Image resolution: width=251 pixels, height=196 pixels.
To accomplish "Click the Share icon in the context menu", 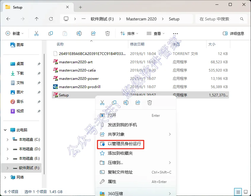I will click(138, 103).
